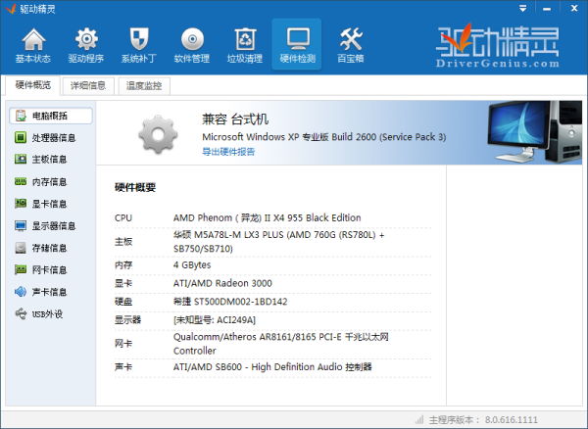
Task: Select 存储信息 label in the sidebar
Action: [x=50, y=248]
